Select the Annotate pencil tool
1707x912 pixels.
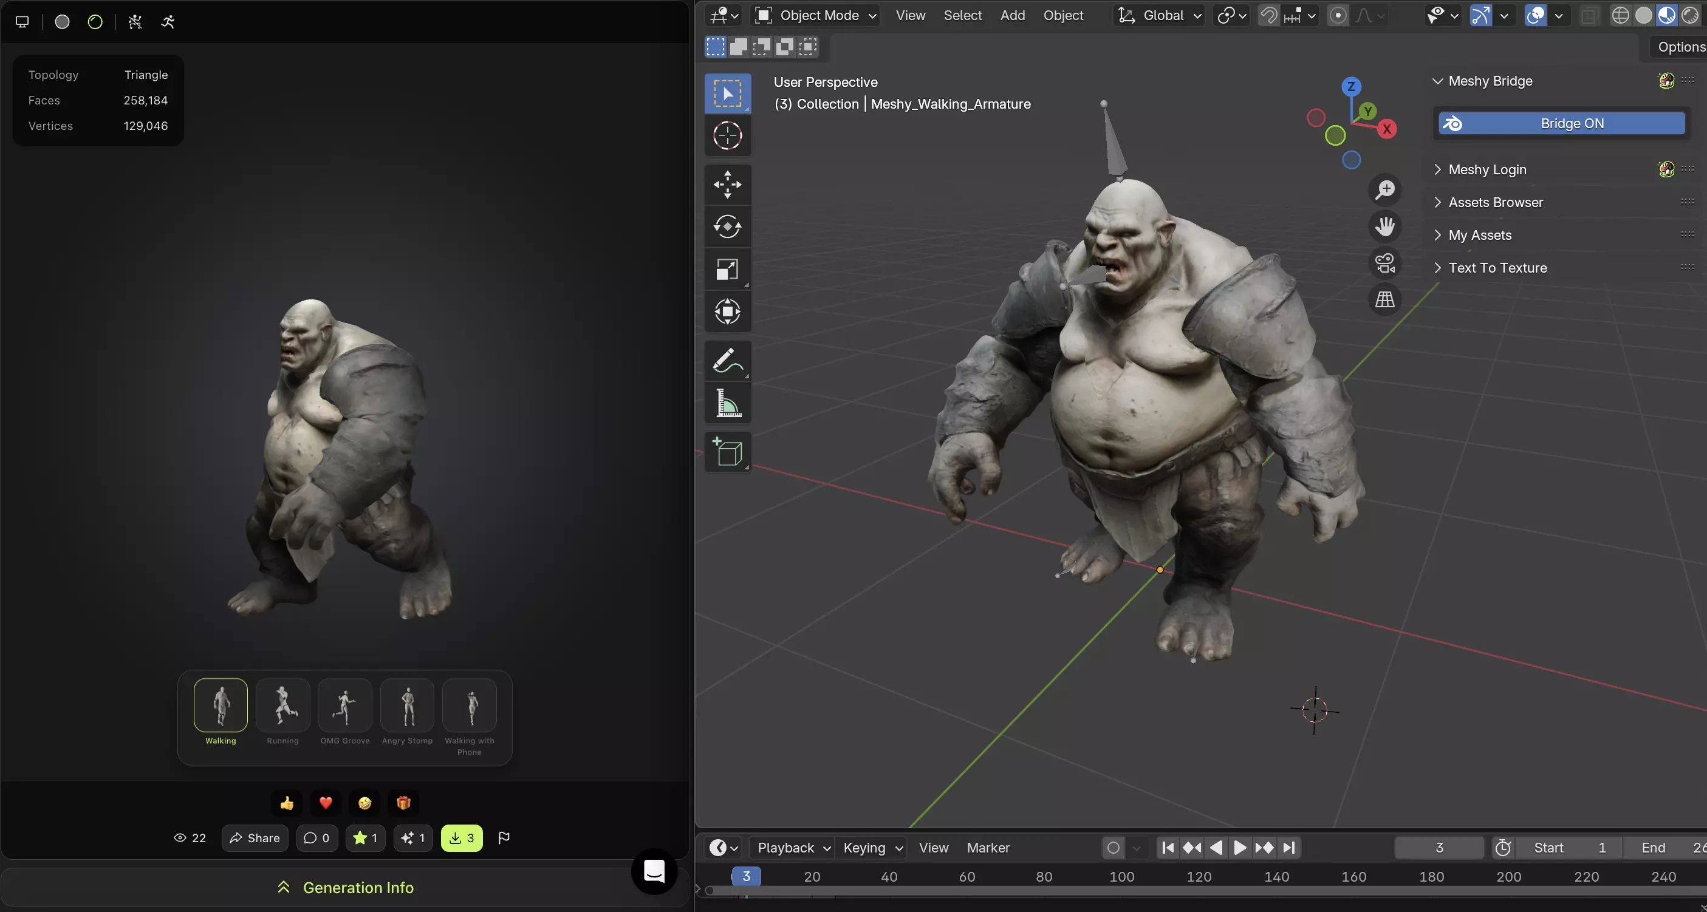pos(728,361)
